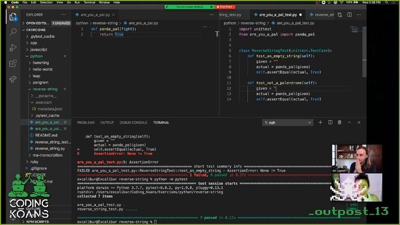The image size is (400, 225).
Task: Open the reverse_str editor tab
Action: [x=322, y=15]
